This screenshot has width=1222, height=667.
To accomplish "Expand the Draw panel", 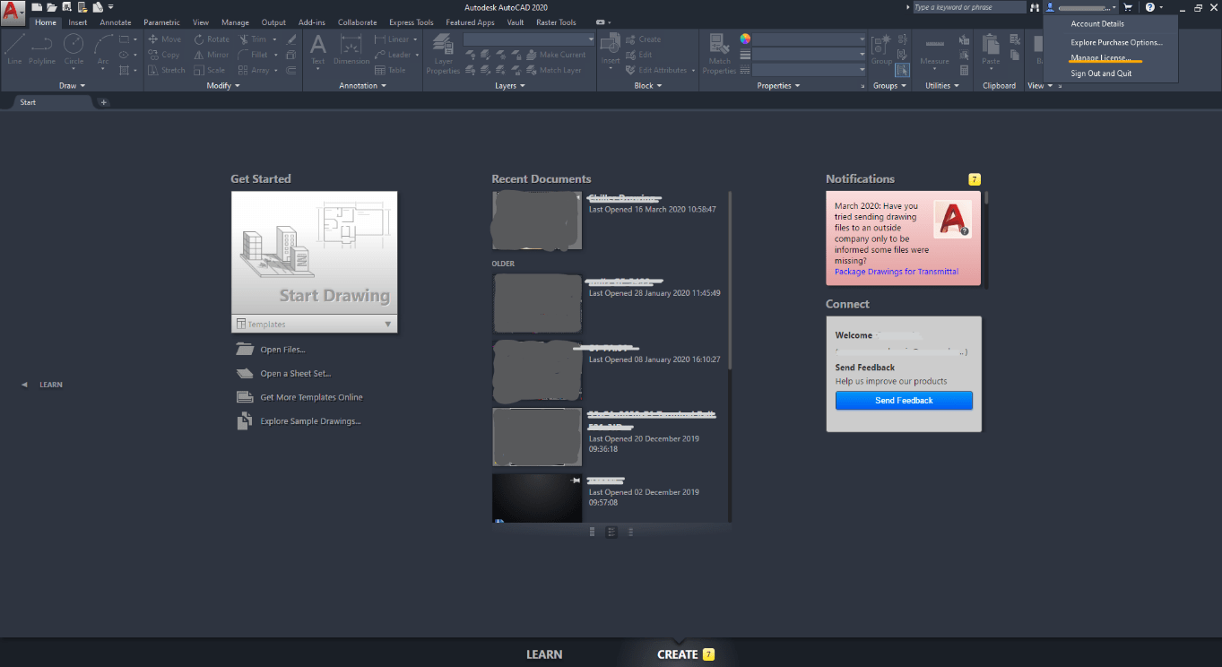I will (x=72, y=86).
